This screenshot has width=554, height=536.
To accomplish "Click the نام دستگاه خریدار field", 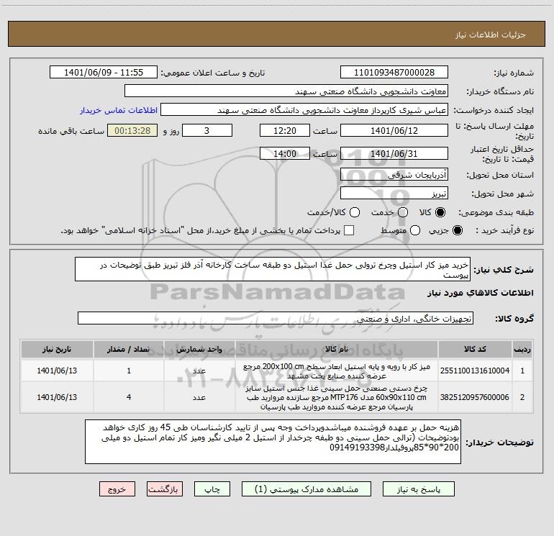I will pyautogui.click(x=286, y=91).
